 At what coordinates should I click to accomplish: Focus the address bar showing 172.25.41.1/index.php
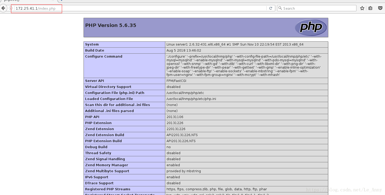point(140,8)
